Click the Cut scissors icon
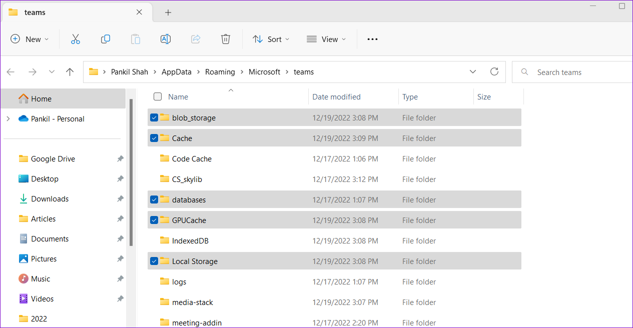The width and height of the screenshot is (633, 328). (76, 39)
